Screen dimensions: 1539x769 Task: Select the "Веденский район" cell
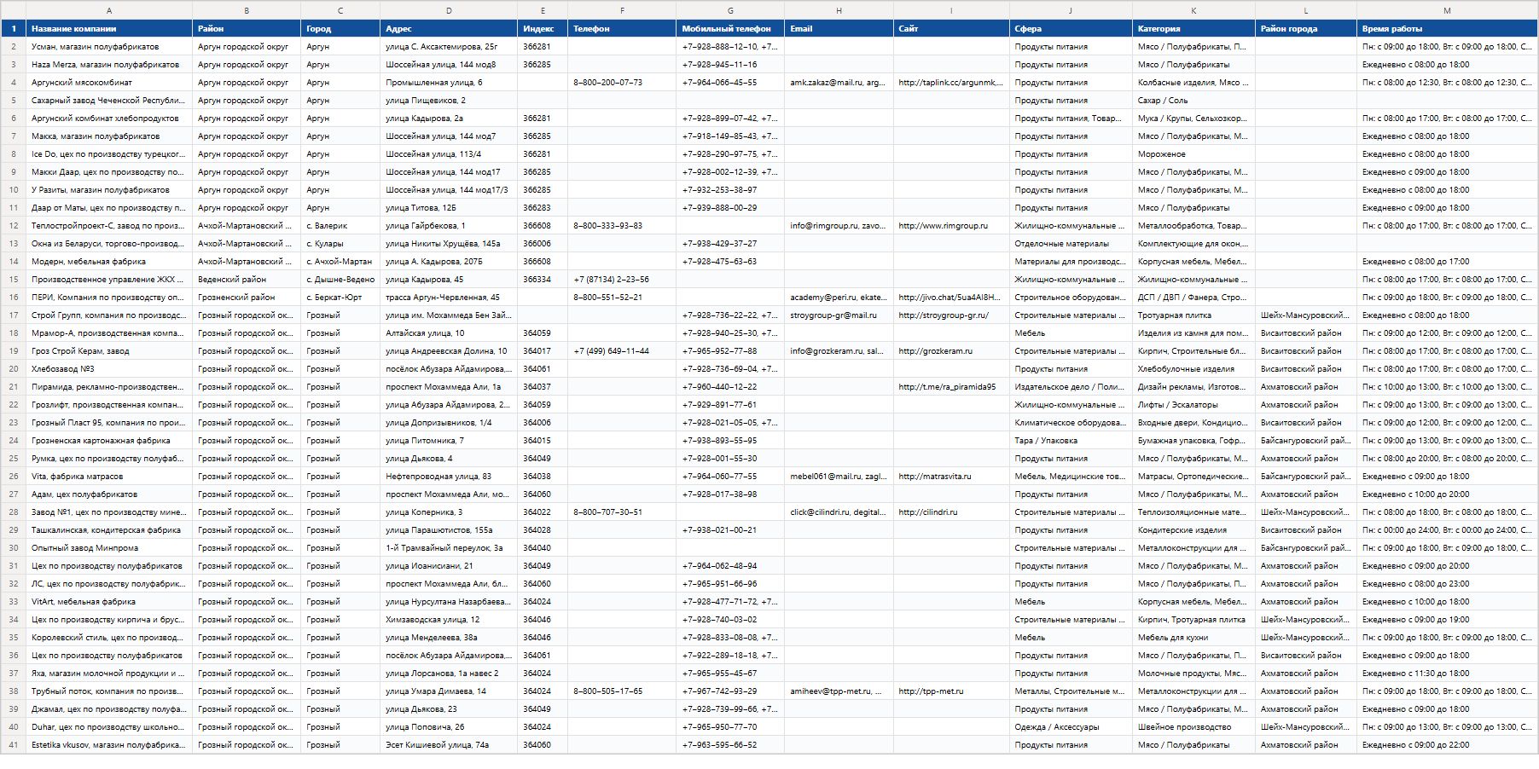tap(247, 280)
